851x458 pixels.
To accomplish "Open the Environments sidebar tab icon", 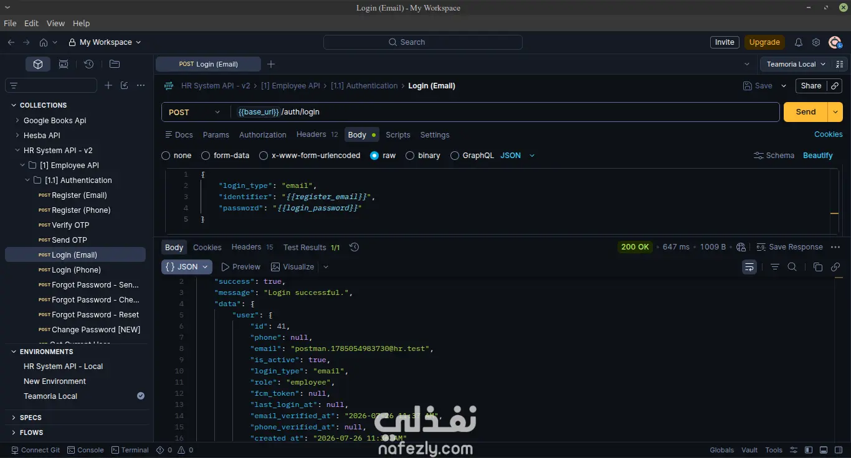I will (x=64, y=64).
